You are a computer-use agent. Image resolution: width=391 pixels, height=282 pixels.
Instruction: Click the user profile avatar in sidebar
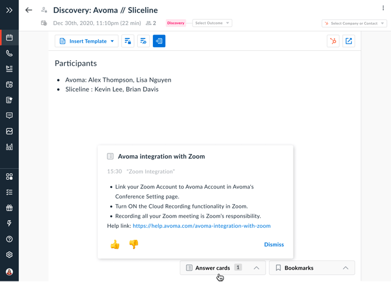(9, 272)
